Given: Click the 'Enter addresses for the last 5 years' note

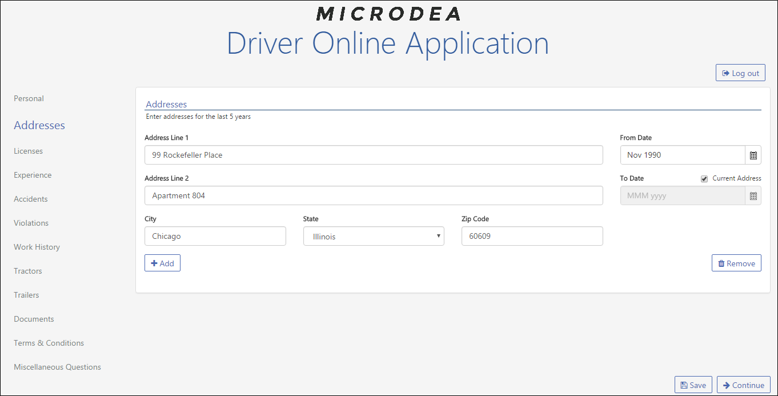Looking at the screenshot, I should pyautogui.click(x=198, y=117).
